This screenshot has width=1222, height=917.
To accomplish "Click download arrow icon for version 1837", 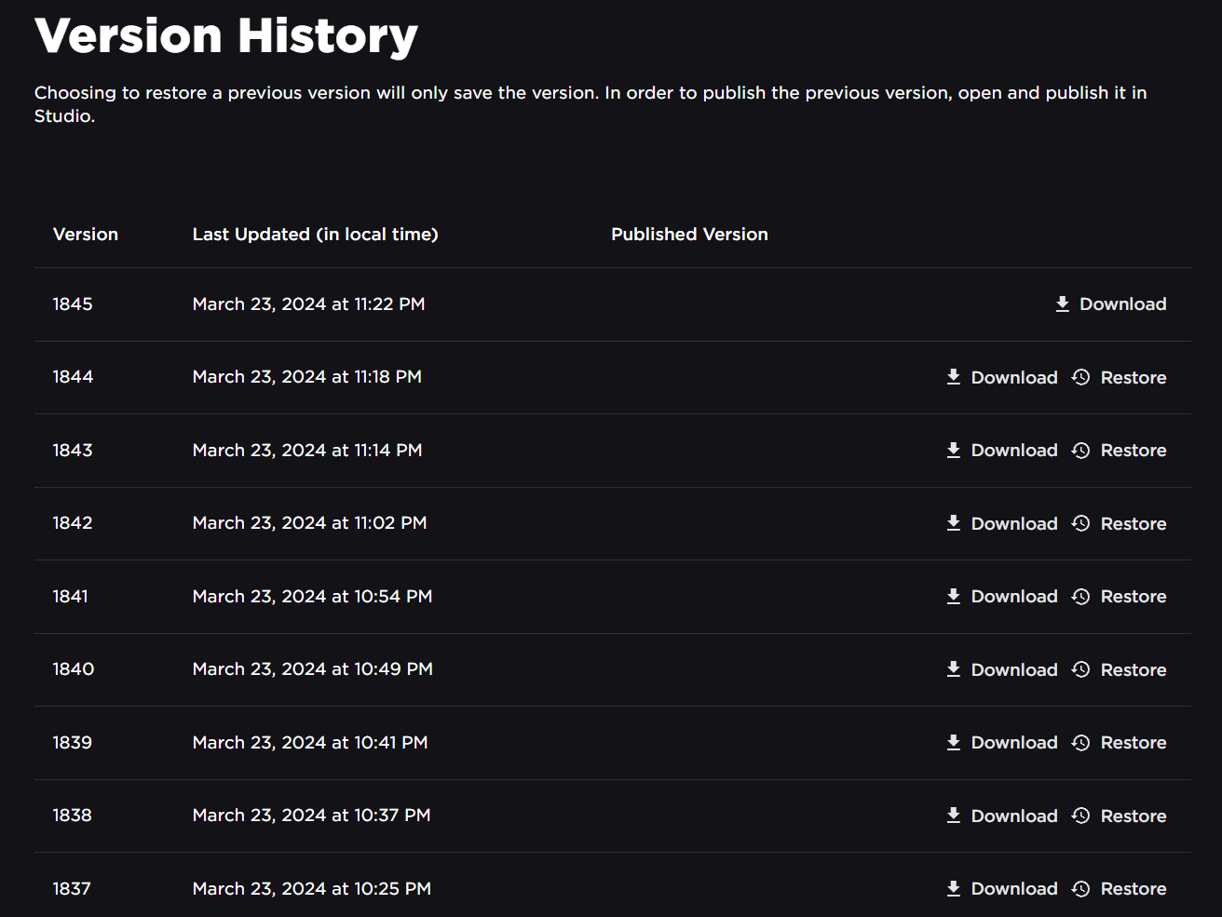I will click(953, 889).
